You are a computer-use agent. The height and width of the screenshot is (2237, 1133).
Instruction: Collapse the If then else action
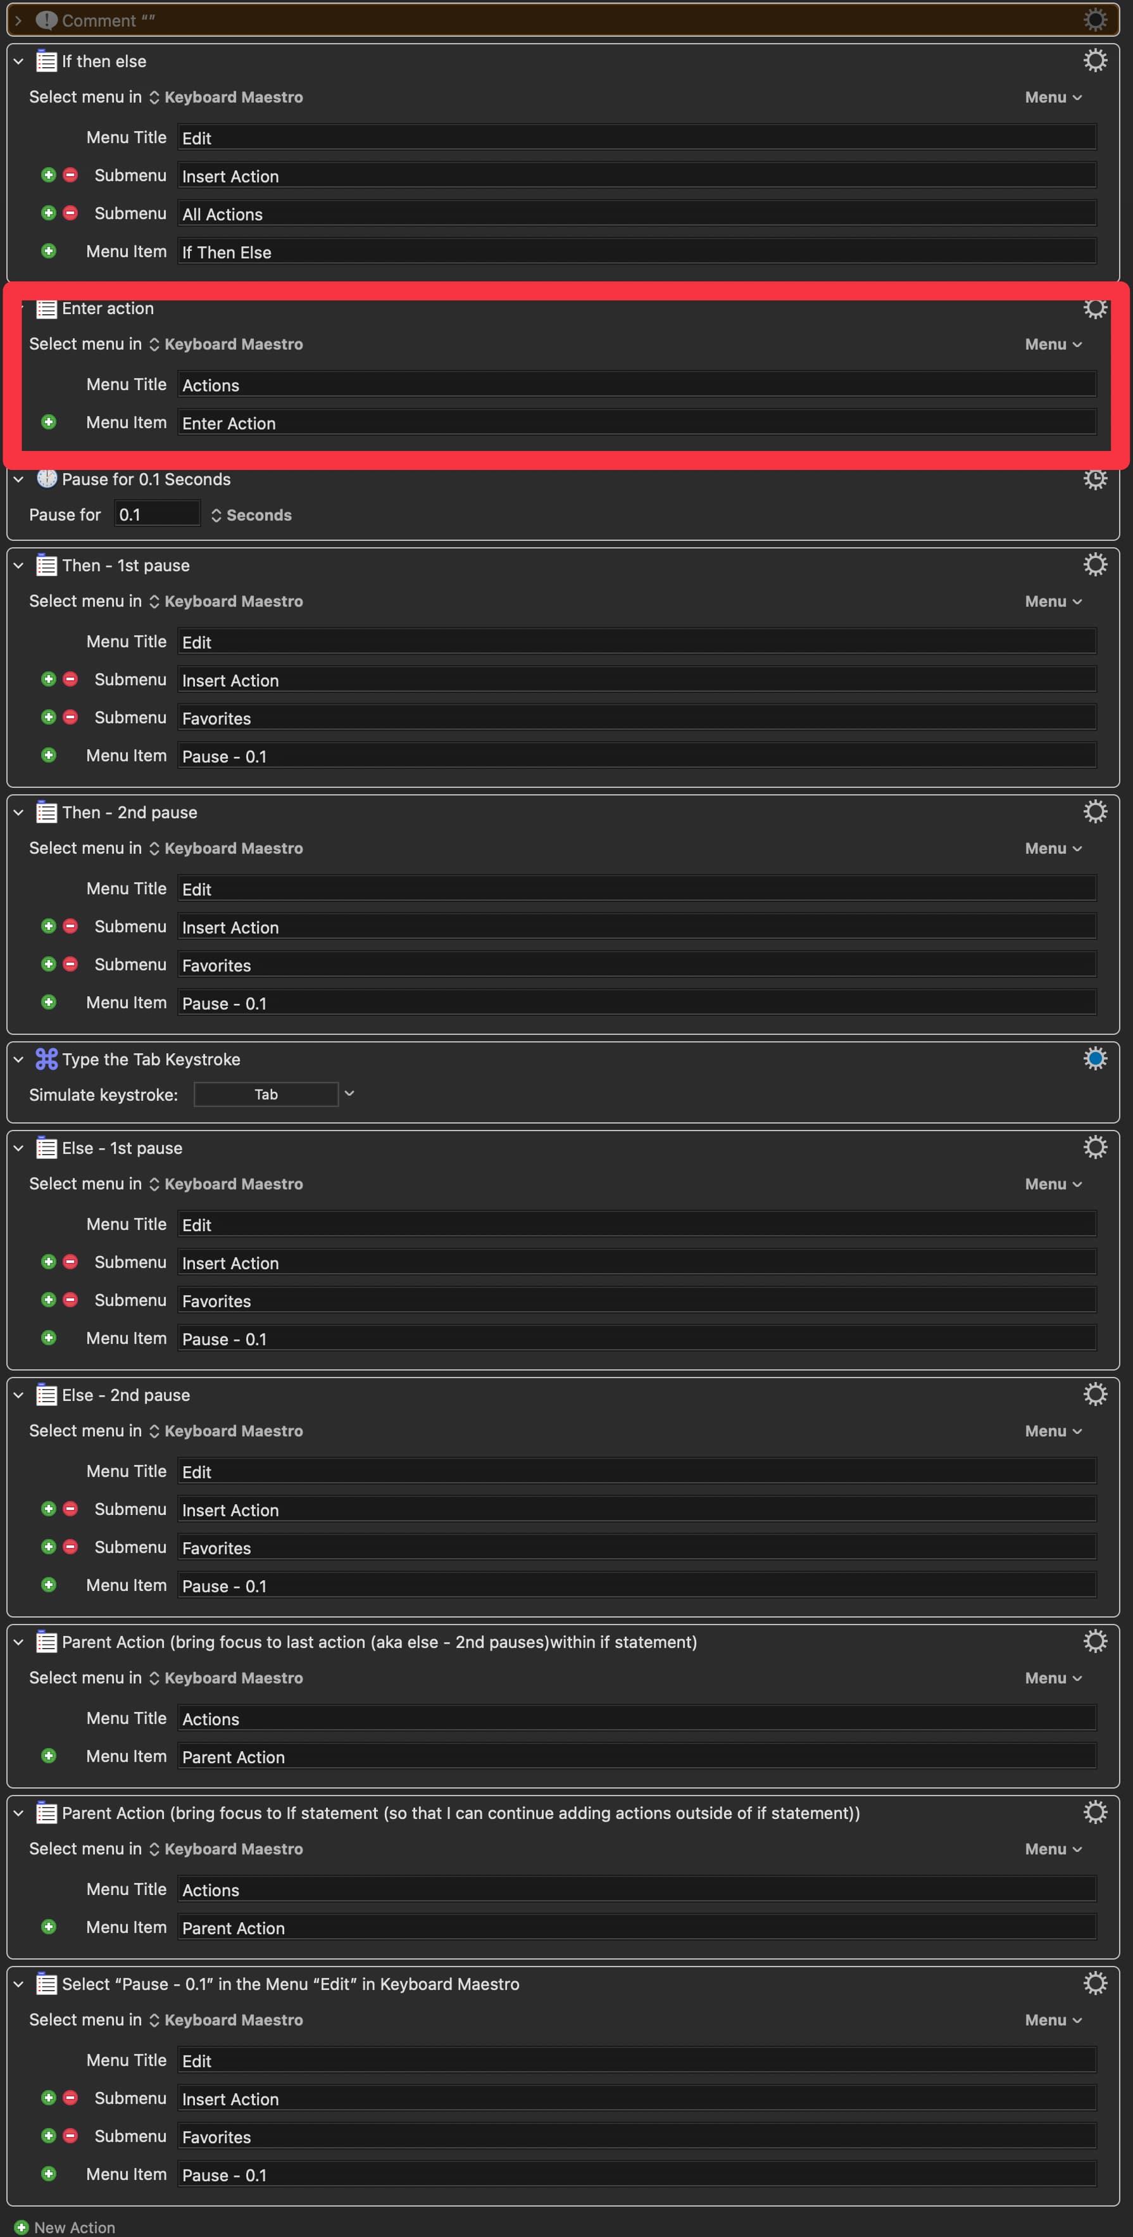click(18, 61)
